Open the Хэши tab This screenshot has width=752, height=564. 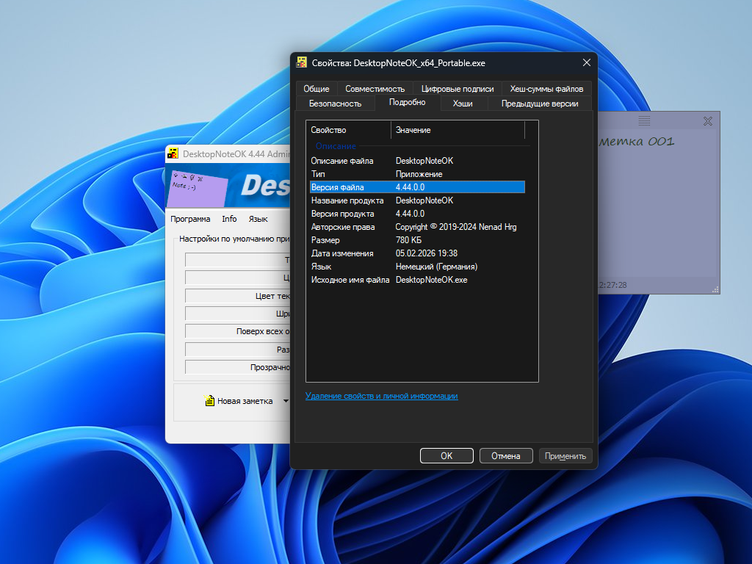[463, 104]
